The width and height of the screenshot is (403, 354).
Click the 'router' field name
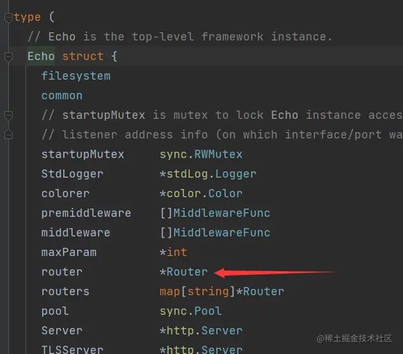[62, 272]
